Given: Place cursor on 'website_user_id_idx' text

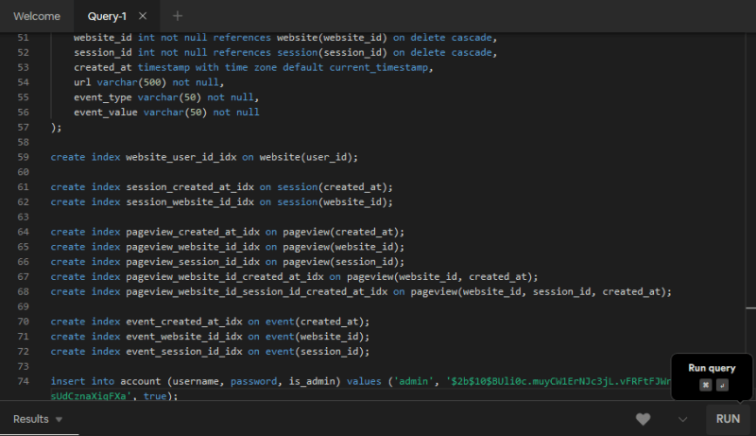Looking at the screenshot, I should coord(181,157).
